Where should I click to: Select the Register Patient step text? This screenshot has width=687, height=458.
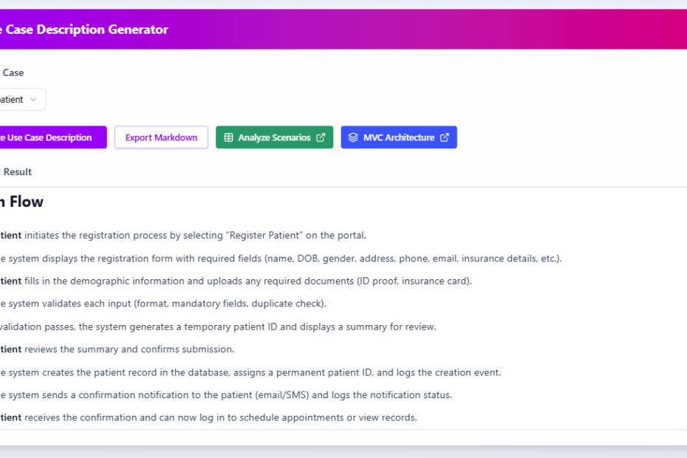pyautogui.click(x=185, y=235)
